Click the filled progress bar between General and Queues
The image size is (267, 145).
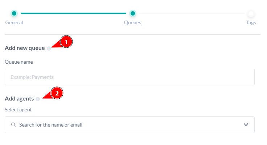point(73,13)
